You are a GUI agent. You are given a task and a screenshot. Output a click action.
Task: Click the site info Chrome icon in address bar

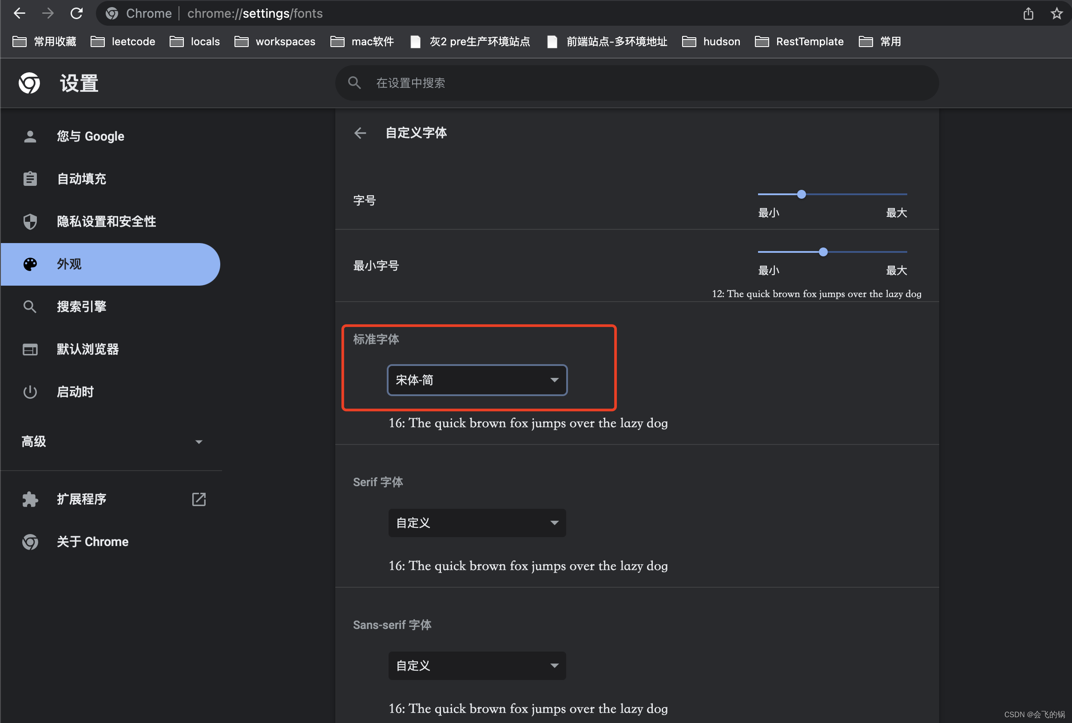(x=111, y=13)
